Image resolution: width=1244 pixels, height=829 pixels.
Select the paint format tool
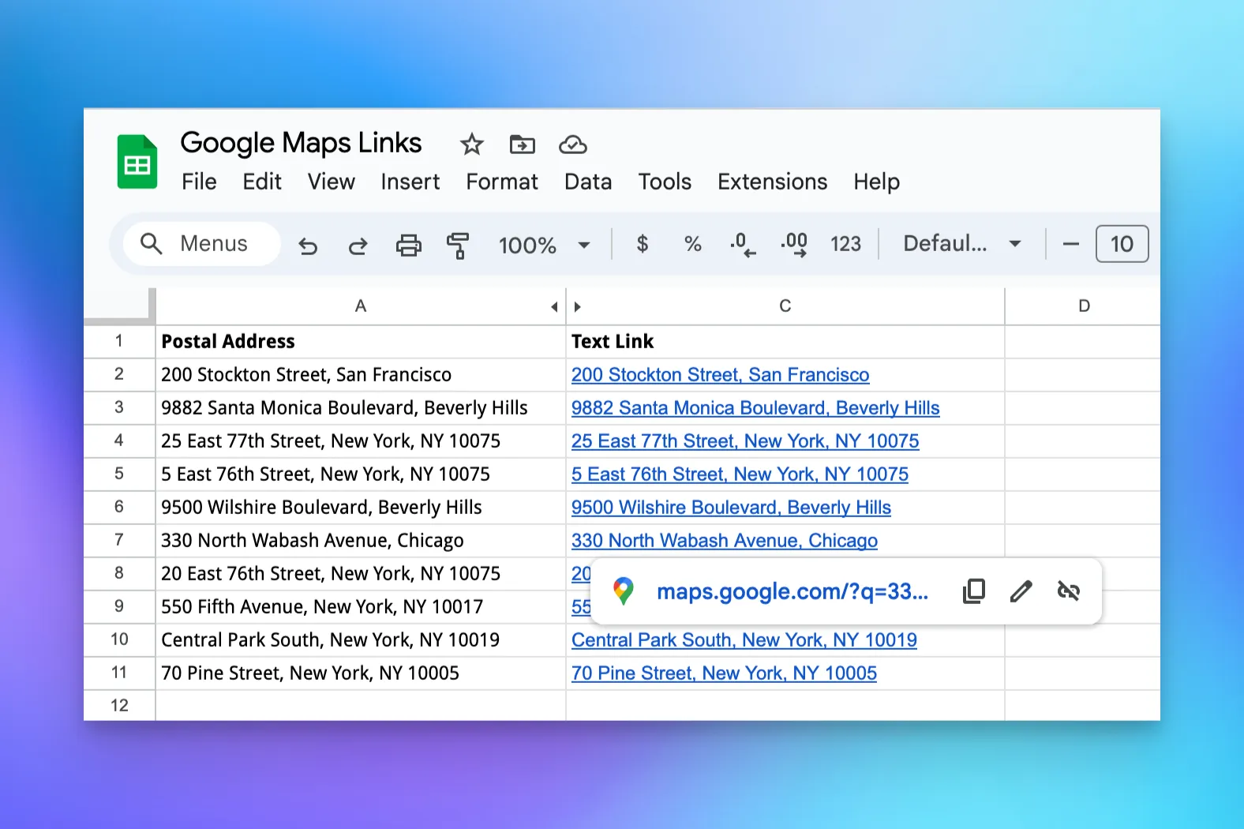click(x=458, y=246)
